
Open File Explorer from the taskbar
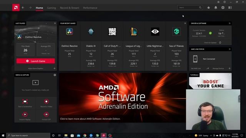(x=66, y=135)
